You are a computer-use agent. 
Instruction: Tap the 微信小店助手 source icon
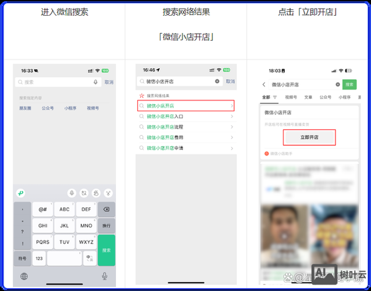(267, 154)
